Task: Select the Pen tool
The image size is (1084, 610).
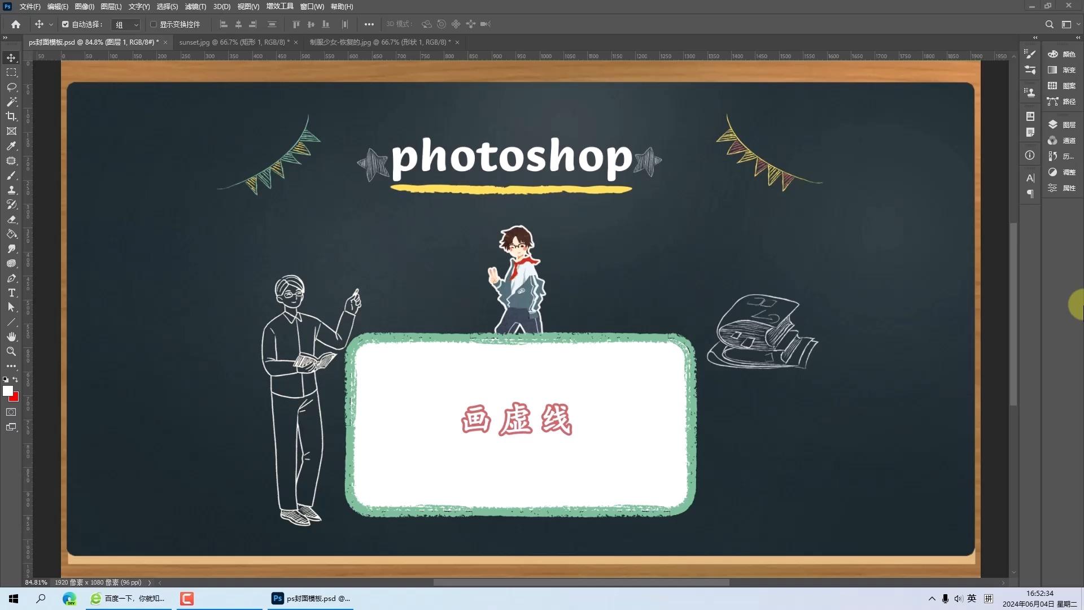Action: coord(11,278)
